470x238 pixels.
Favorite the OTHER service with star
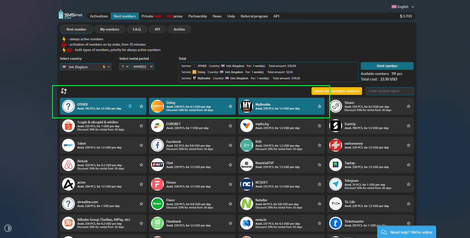click(x=141, y=106)
